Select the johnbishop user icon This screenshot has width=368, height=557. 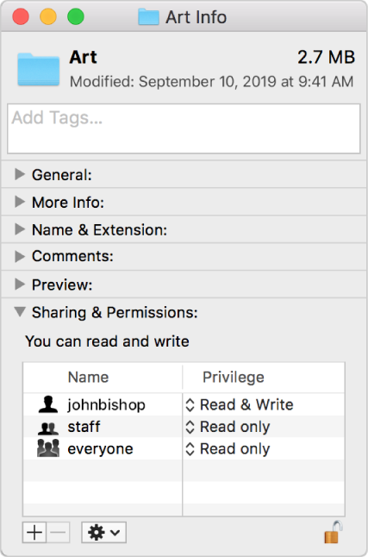pyautogui.click(x=48, y=404)
